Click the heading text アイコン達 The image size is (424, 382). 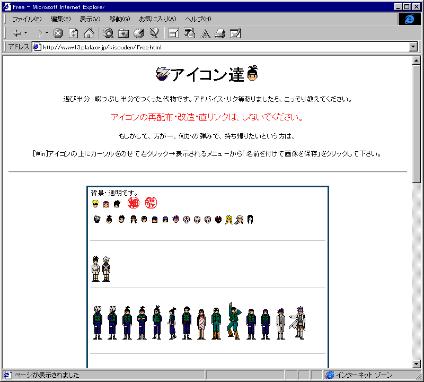(208, 74)
